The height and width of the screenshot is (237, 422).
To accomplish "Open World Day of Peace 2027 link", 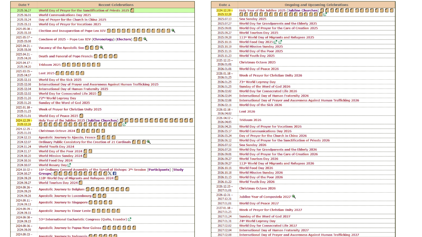I will click(x=259, y=203).
